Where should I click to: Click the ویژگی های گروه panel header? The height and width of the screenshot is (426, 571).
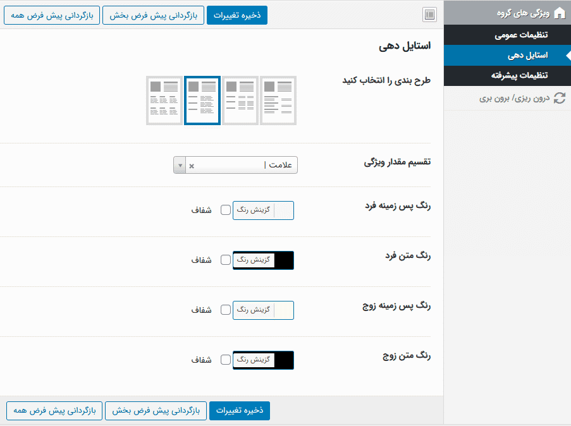[x=507, y=13]
